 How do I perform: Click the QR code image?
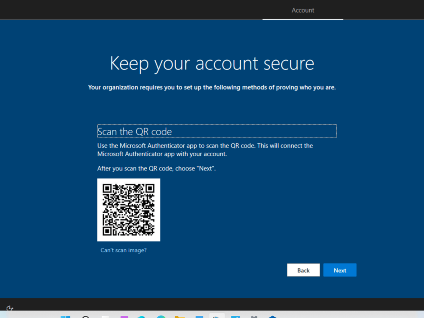click(x=128, y=210)
